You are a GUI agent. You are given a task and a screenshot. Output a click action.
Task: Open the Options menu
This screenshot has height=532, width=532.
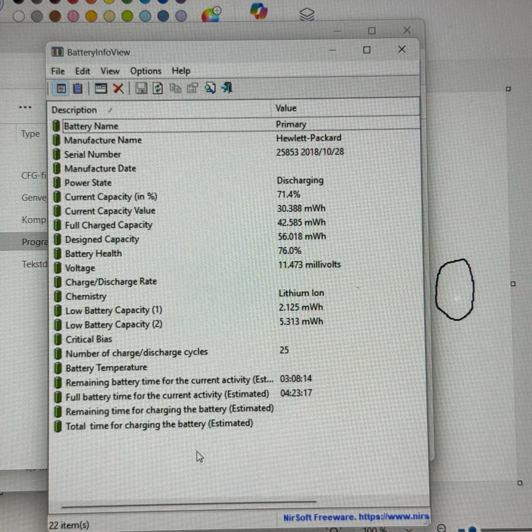point(146,71)
